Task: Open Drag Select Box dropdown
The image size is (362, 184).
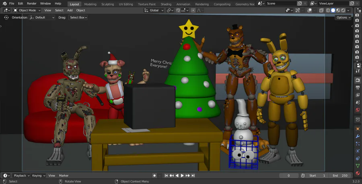Action: [78, 18]
